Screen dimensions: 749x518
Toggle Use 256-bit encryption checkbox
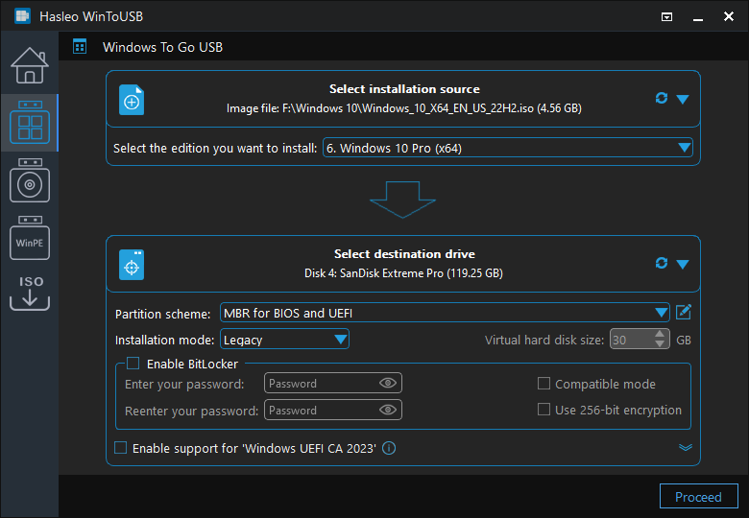point(544,410)
